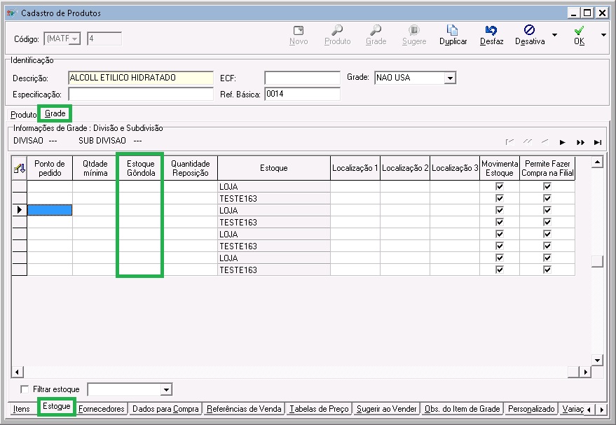The width and height of the screenshot is (616, 425).
Task: Click the Novo toolbar icon
Action: pos(299,31)
